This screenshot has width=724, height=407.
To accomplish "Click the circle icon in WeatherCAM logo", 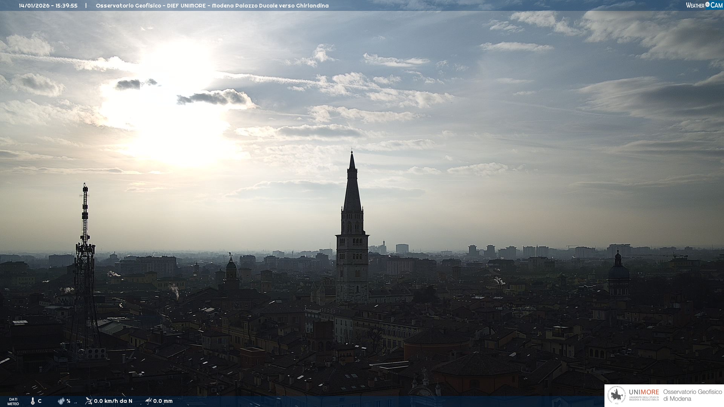I will (x=707, y=5).
